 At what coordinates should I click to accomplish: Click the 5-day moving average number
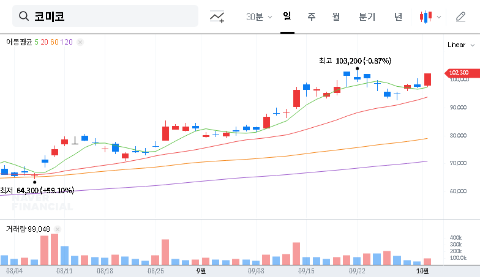(x=36, y=42)
